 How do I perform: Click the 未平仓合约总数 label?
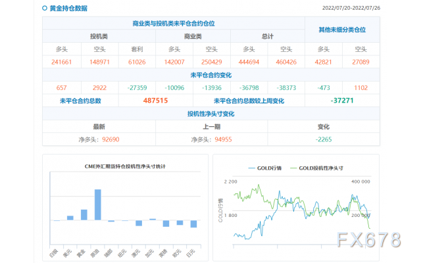pyautogui.click(x=80, y=101)
